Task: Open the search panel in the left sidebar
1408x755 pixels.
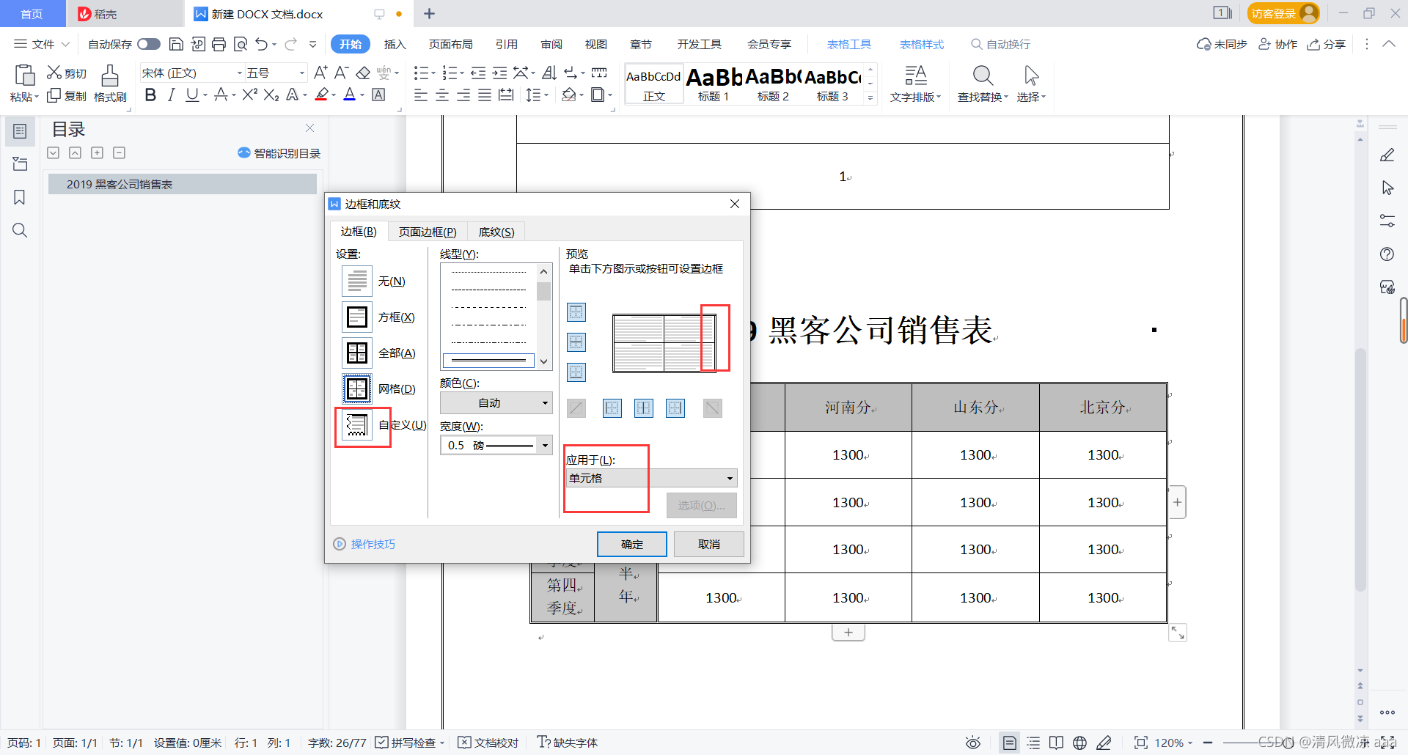Action: pos(20,230)
